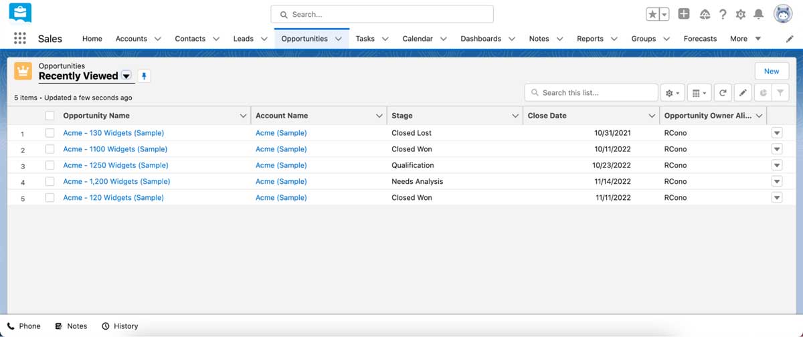The height and width of the screenshot is (337, 803).
Task: Refresh the opportunities list
Action: pyautogui.click(x=723, y=93)
